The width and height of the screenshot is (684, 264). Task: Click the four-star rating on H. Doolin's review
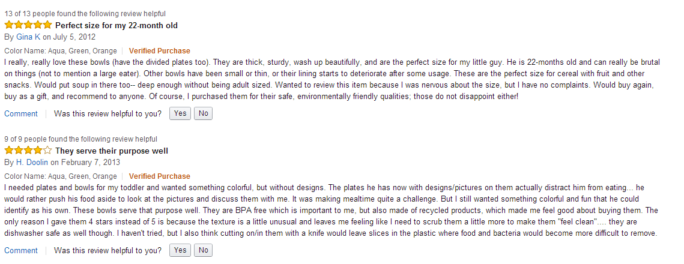28,151
